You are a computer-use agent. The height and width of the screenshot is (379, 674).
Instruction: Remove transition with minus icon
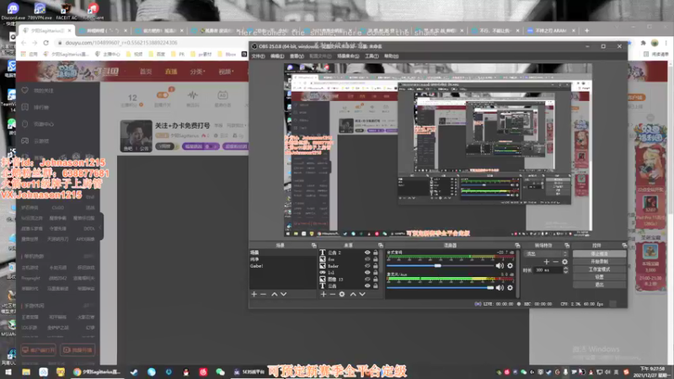coord(555,262)
